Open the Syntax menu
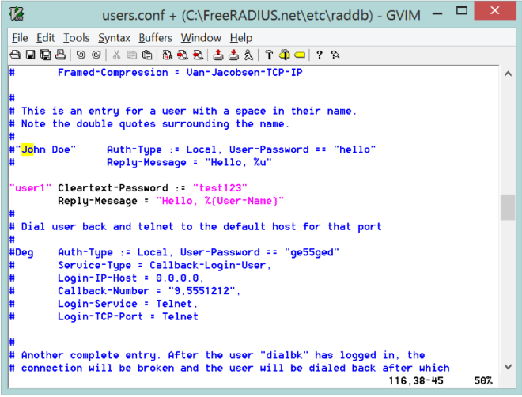This screenshot has width=522, height=397. 114,37
